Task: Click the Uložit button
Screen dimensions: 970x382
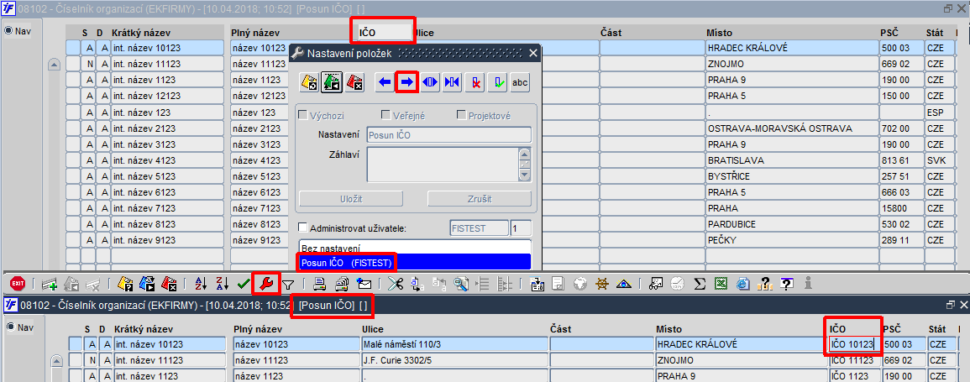Action: 351,198
